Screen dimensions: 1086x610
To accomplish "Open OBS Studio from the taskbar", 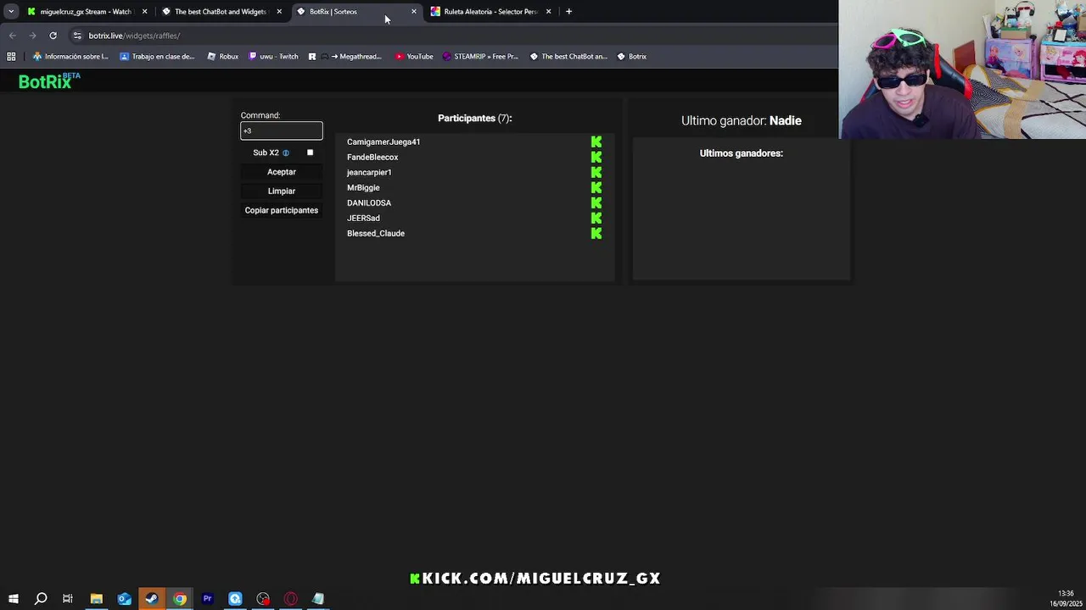I will (263, 599).
